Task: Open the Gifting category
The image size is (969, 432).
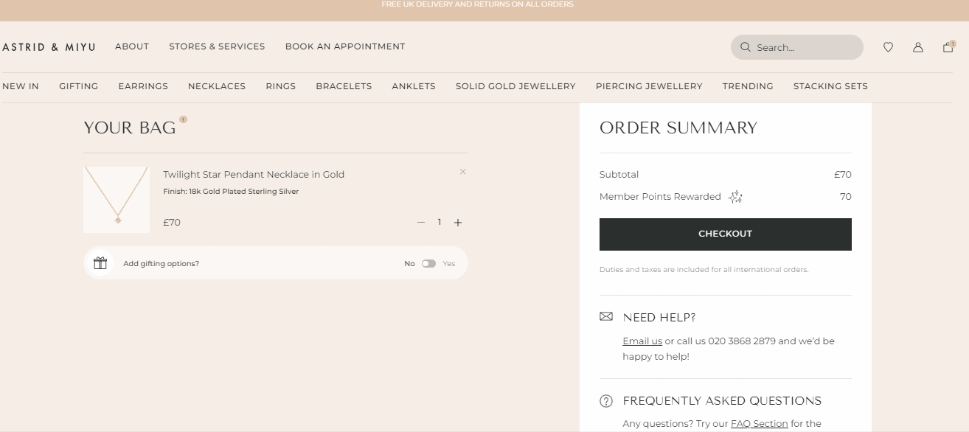Action: tap(79, 86)
